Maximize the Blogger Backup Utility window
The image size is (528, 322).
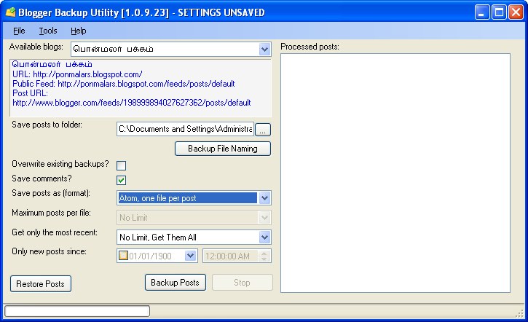coord(499,12)
